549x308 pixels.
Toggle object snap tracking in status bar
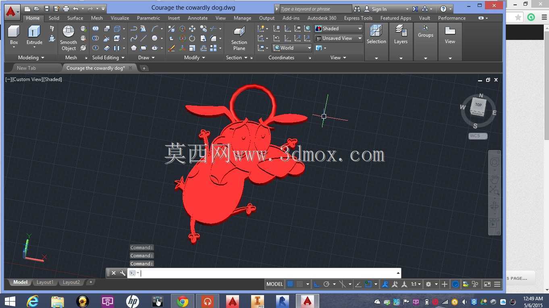pos(358,284)
